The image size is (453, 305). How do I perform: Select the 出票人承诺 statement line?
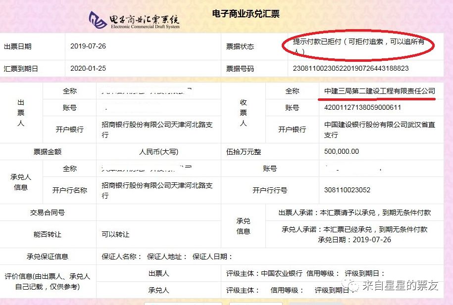click(354, 213)
